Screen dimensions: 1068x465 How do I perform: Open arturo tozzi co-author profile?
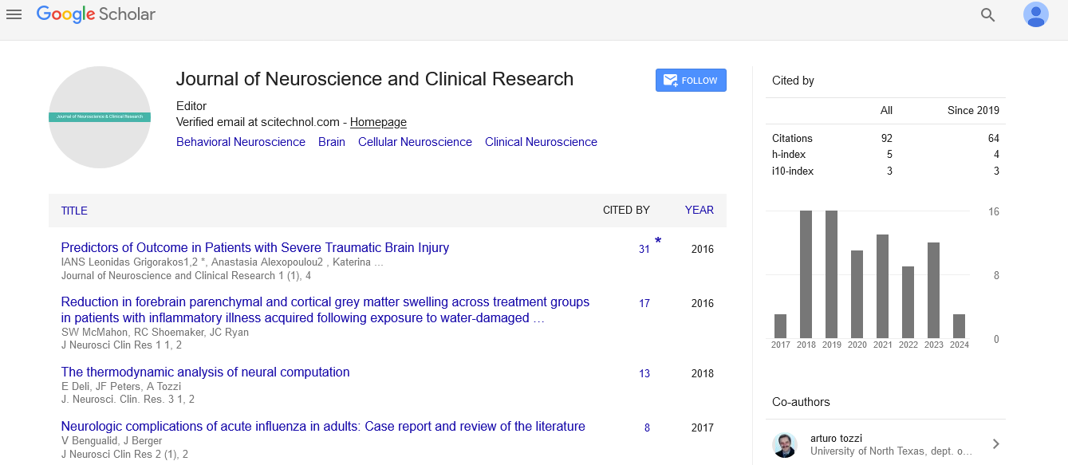(x=836, y=439)
